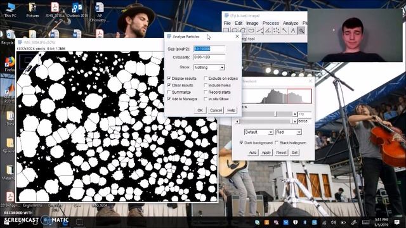Select the Magnifying glass tool in Fiji
The width and height of the screenshot is (406, 228).
pos(301,30)
